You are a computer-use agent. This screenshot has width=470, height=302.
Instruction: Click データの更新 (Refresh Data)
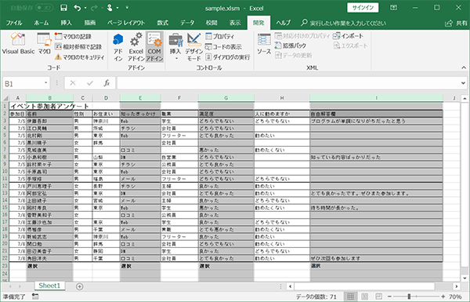294,55
